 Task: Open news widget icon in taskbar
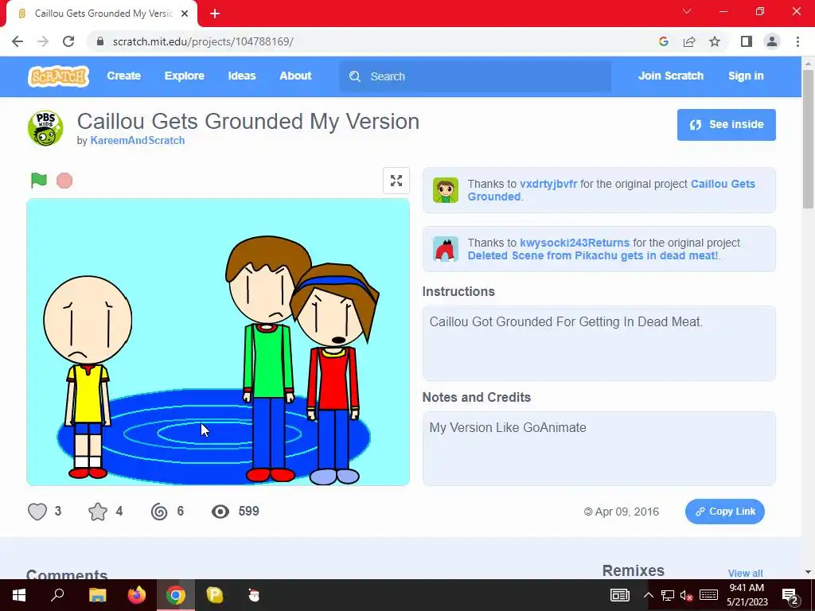[x=619, y=595]
